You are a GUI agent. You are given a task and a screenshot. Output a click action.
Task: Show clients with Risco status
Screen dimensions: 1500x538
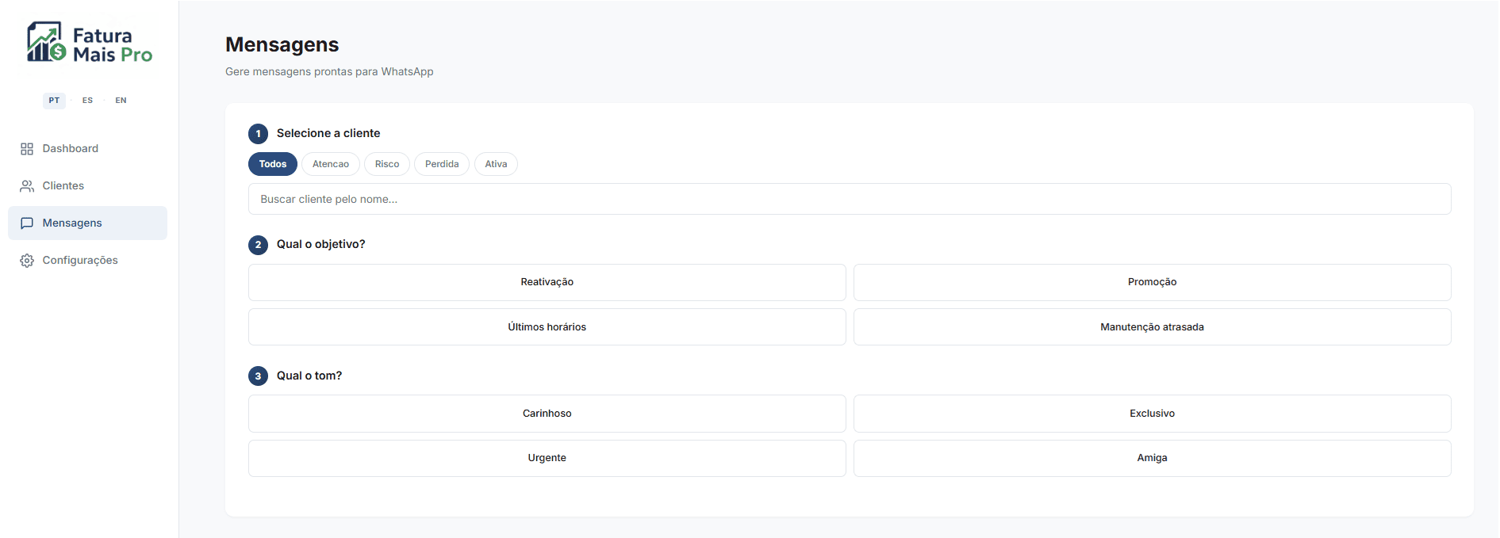(386, 164)
